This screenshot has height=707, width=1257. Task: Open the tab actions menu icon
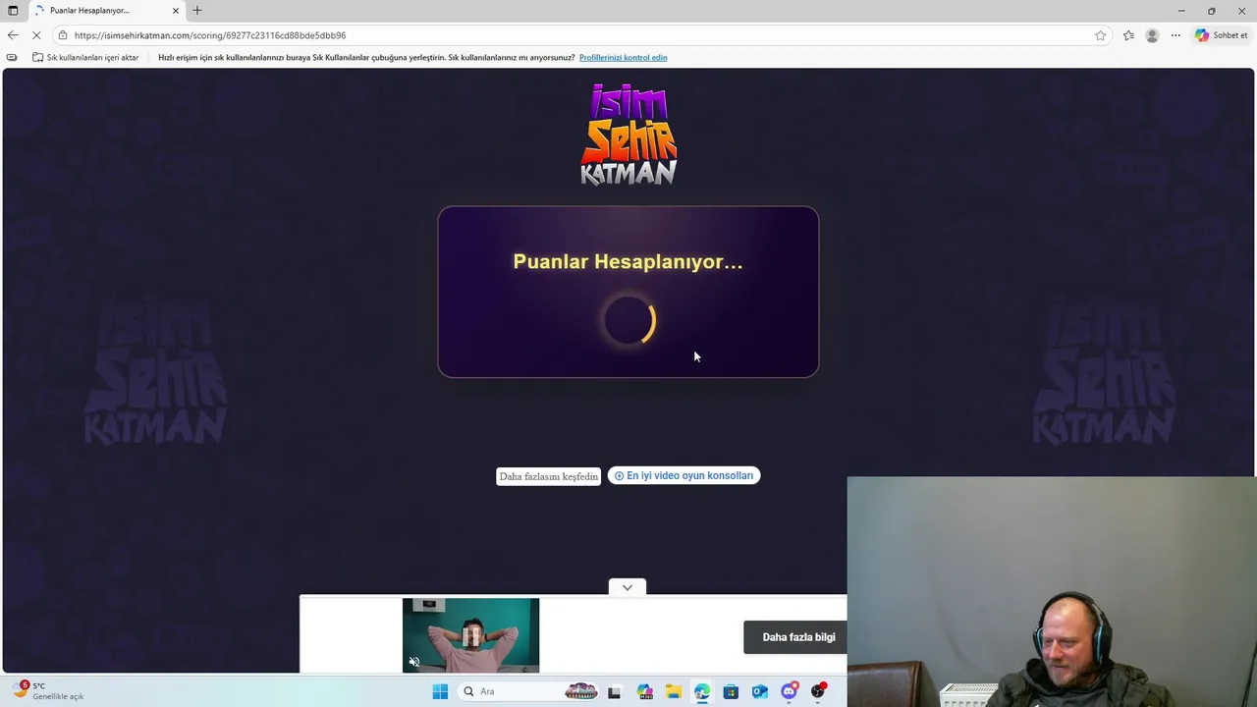(13, 10)
